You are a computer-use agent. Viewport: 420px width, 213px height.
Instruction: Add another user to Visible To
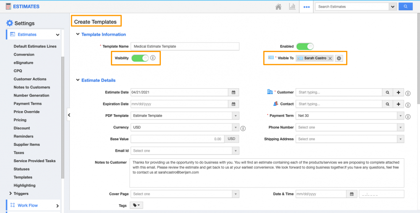point(339,58)
